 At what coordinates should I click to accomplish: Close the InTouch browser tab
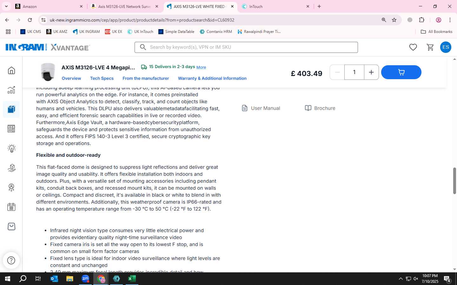tap(308, 6)
